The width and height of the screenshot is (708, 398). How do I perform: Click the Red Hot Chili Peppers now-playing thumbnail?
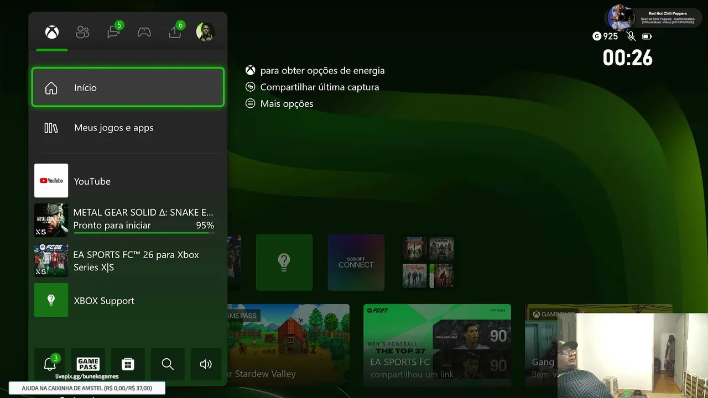(621, 18)
